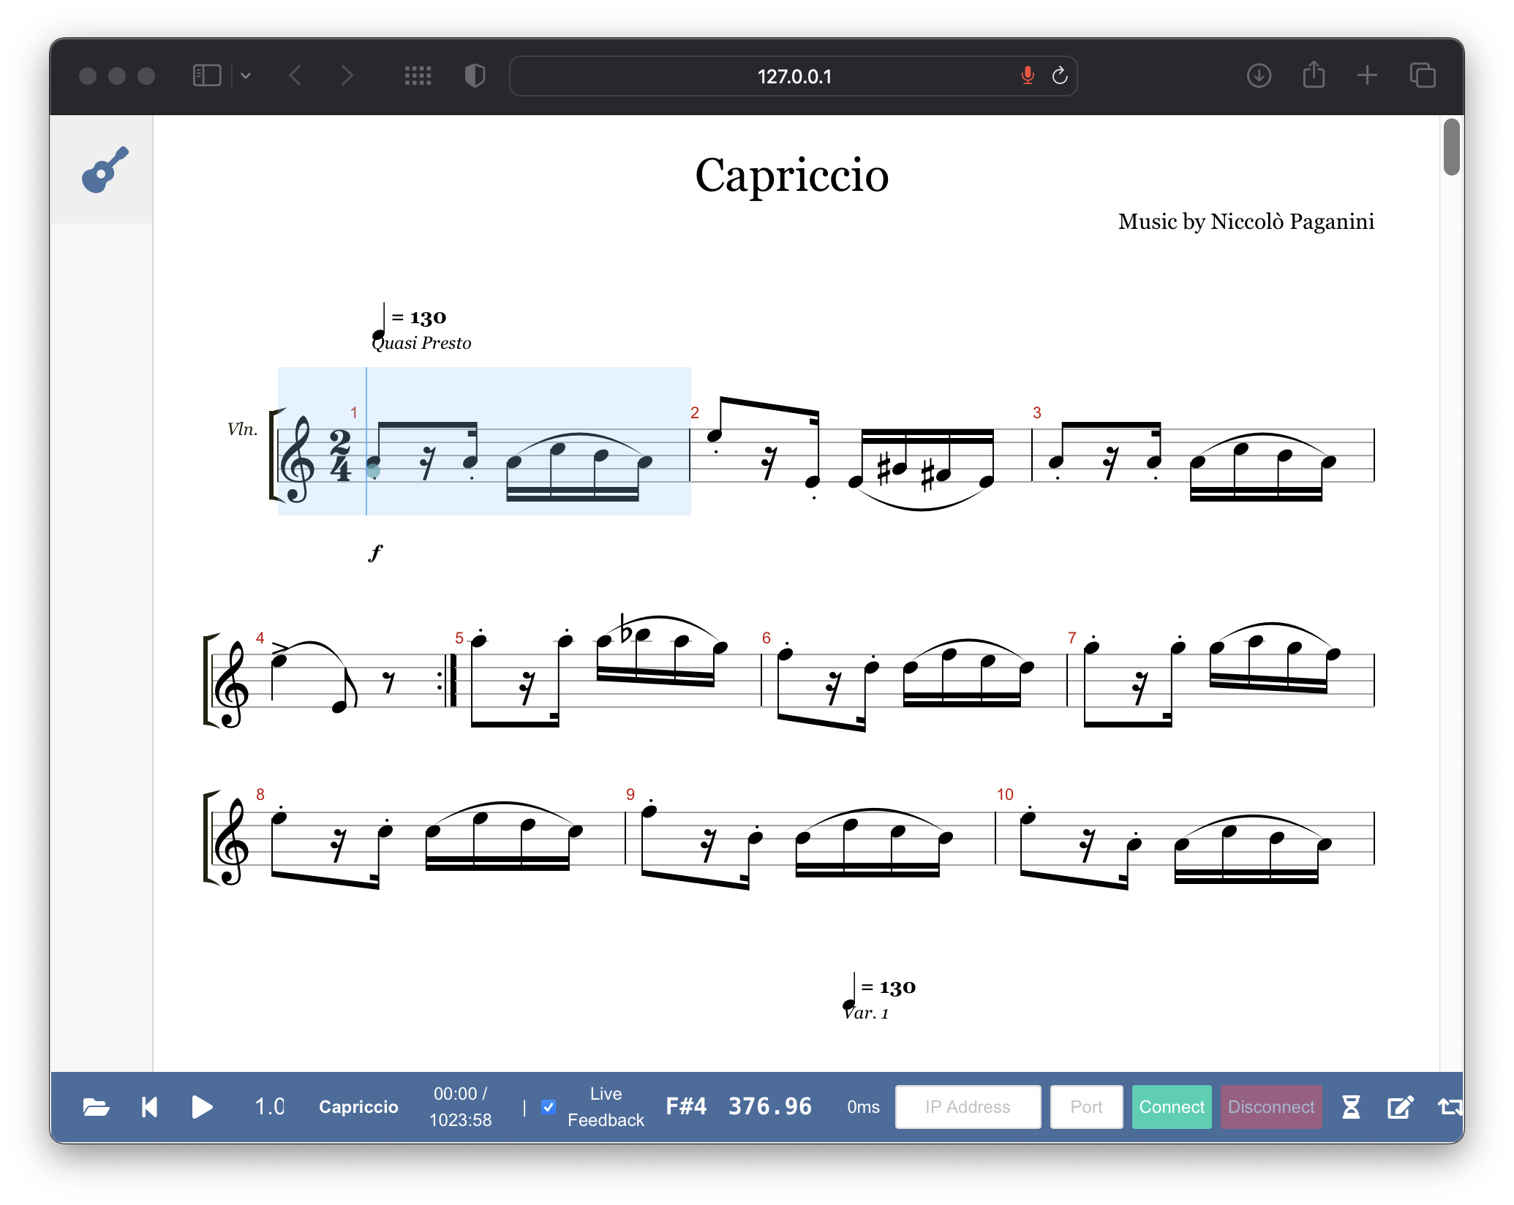The image size is (1514, 1205).
Task: Click the 1.0 playback speed value
Action: (270, 1107)
